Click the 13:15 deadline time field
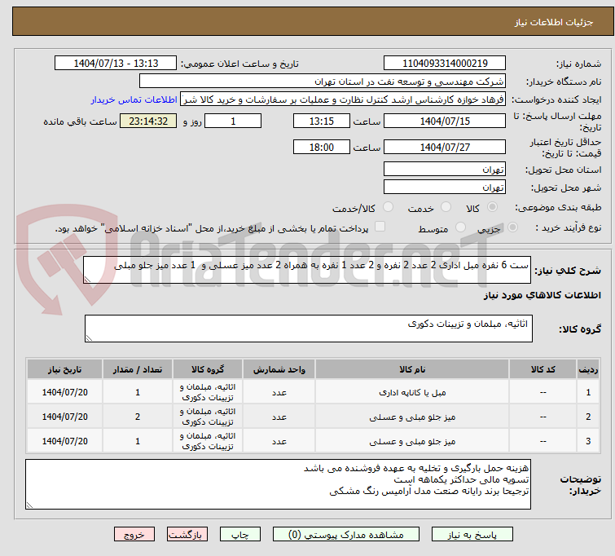Image resolution: width=615 pixels, height=556 pixels. (x=321, y=121)
